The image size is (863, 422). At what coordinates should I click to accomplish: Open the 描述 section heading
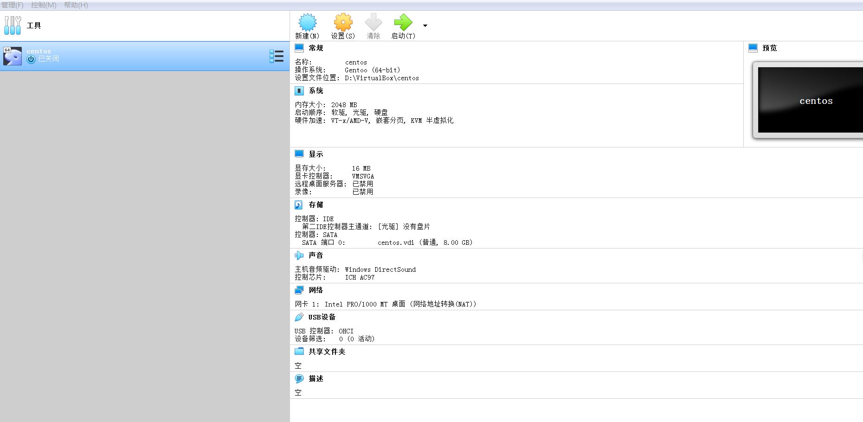(x=316, y=379)
